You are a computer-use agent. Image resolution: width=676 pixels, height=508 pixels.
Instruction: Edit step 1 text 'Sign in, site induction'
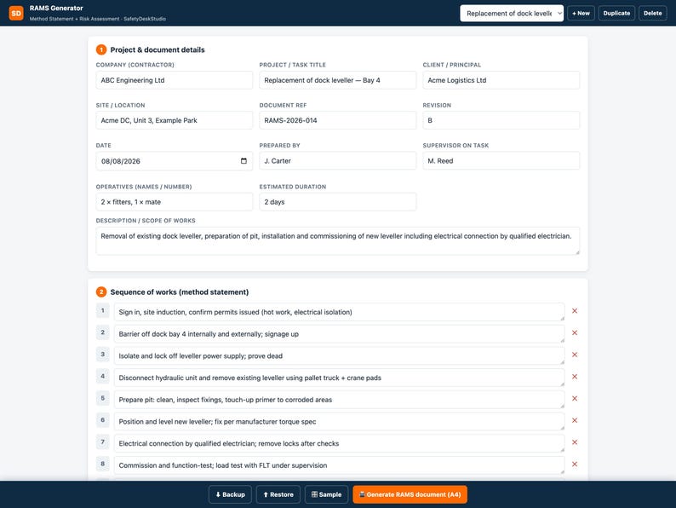[x=339, y=312]
